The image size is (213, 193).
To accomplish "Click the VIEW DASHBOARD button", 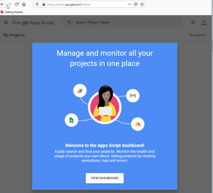I will point(105,178).
